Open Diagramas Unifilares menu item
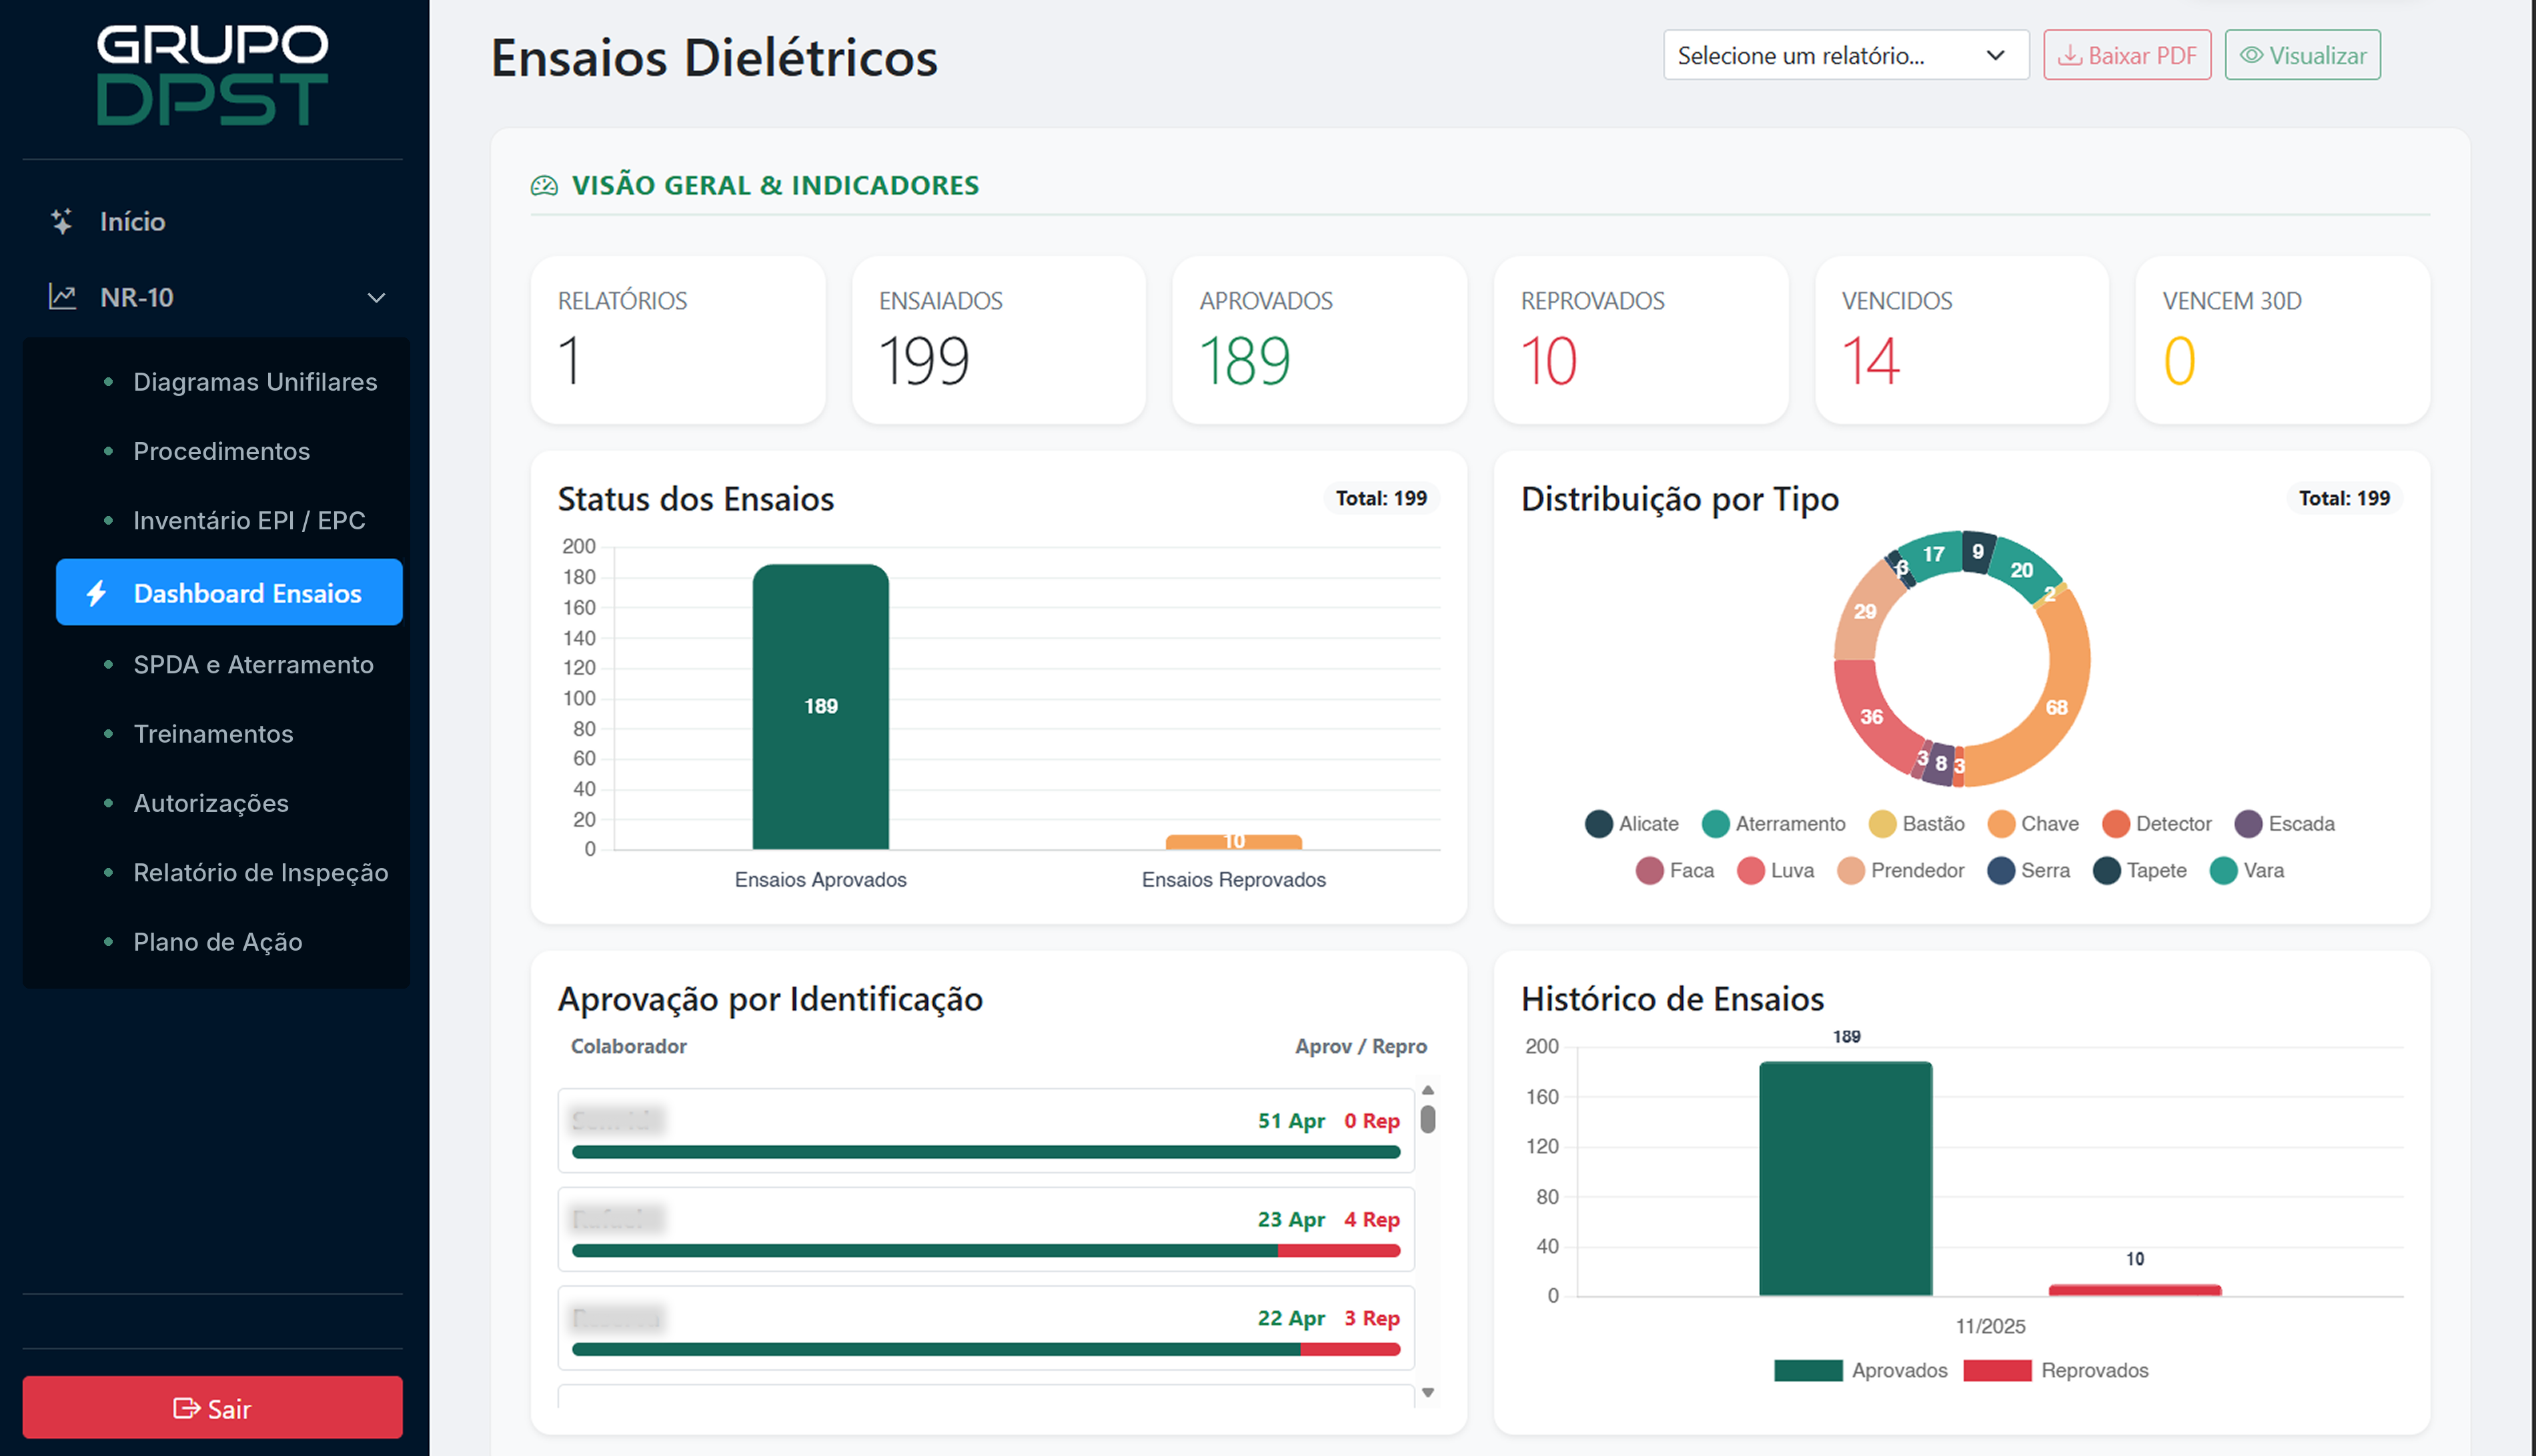 tap(255, 382)
